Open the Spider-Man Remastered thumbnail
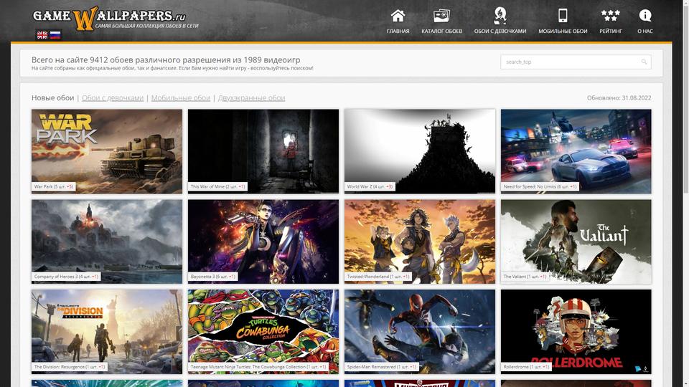Viewport: 689px width, 387px height. [420, 332]
